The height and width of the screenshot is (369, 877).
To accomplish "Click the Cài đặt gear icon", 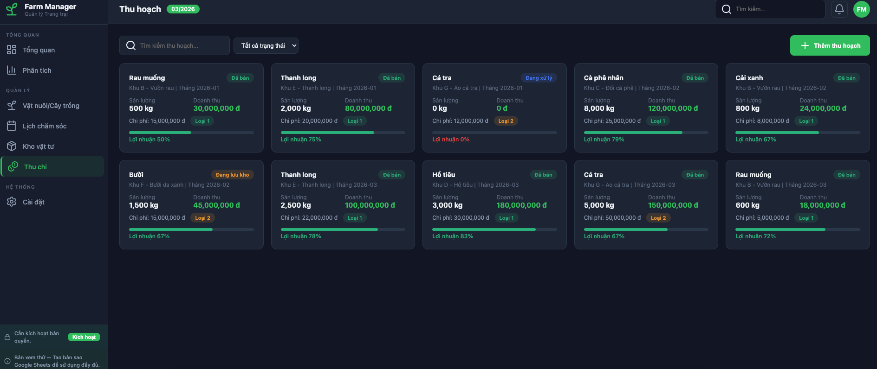I will (x=12, y=202).
